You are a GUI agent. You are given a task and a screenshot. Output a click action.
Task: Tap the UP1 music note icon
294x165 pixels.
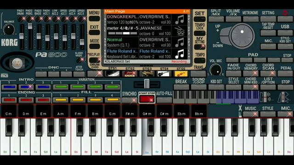[180, 19]
